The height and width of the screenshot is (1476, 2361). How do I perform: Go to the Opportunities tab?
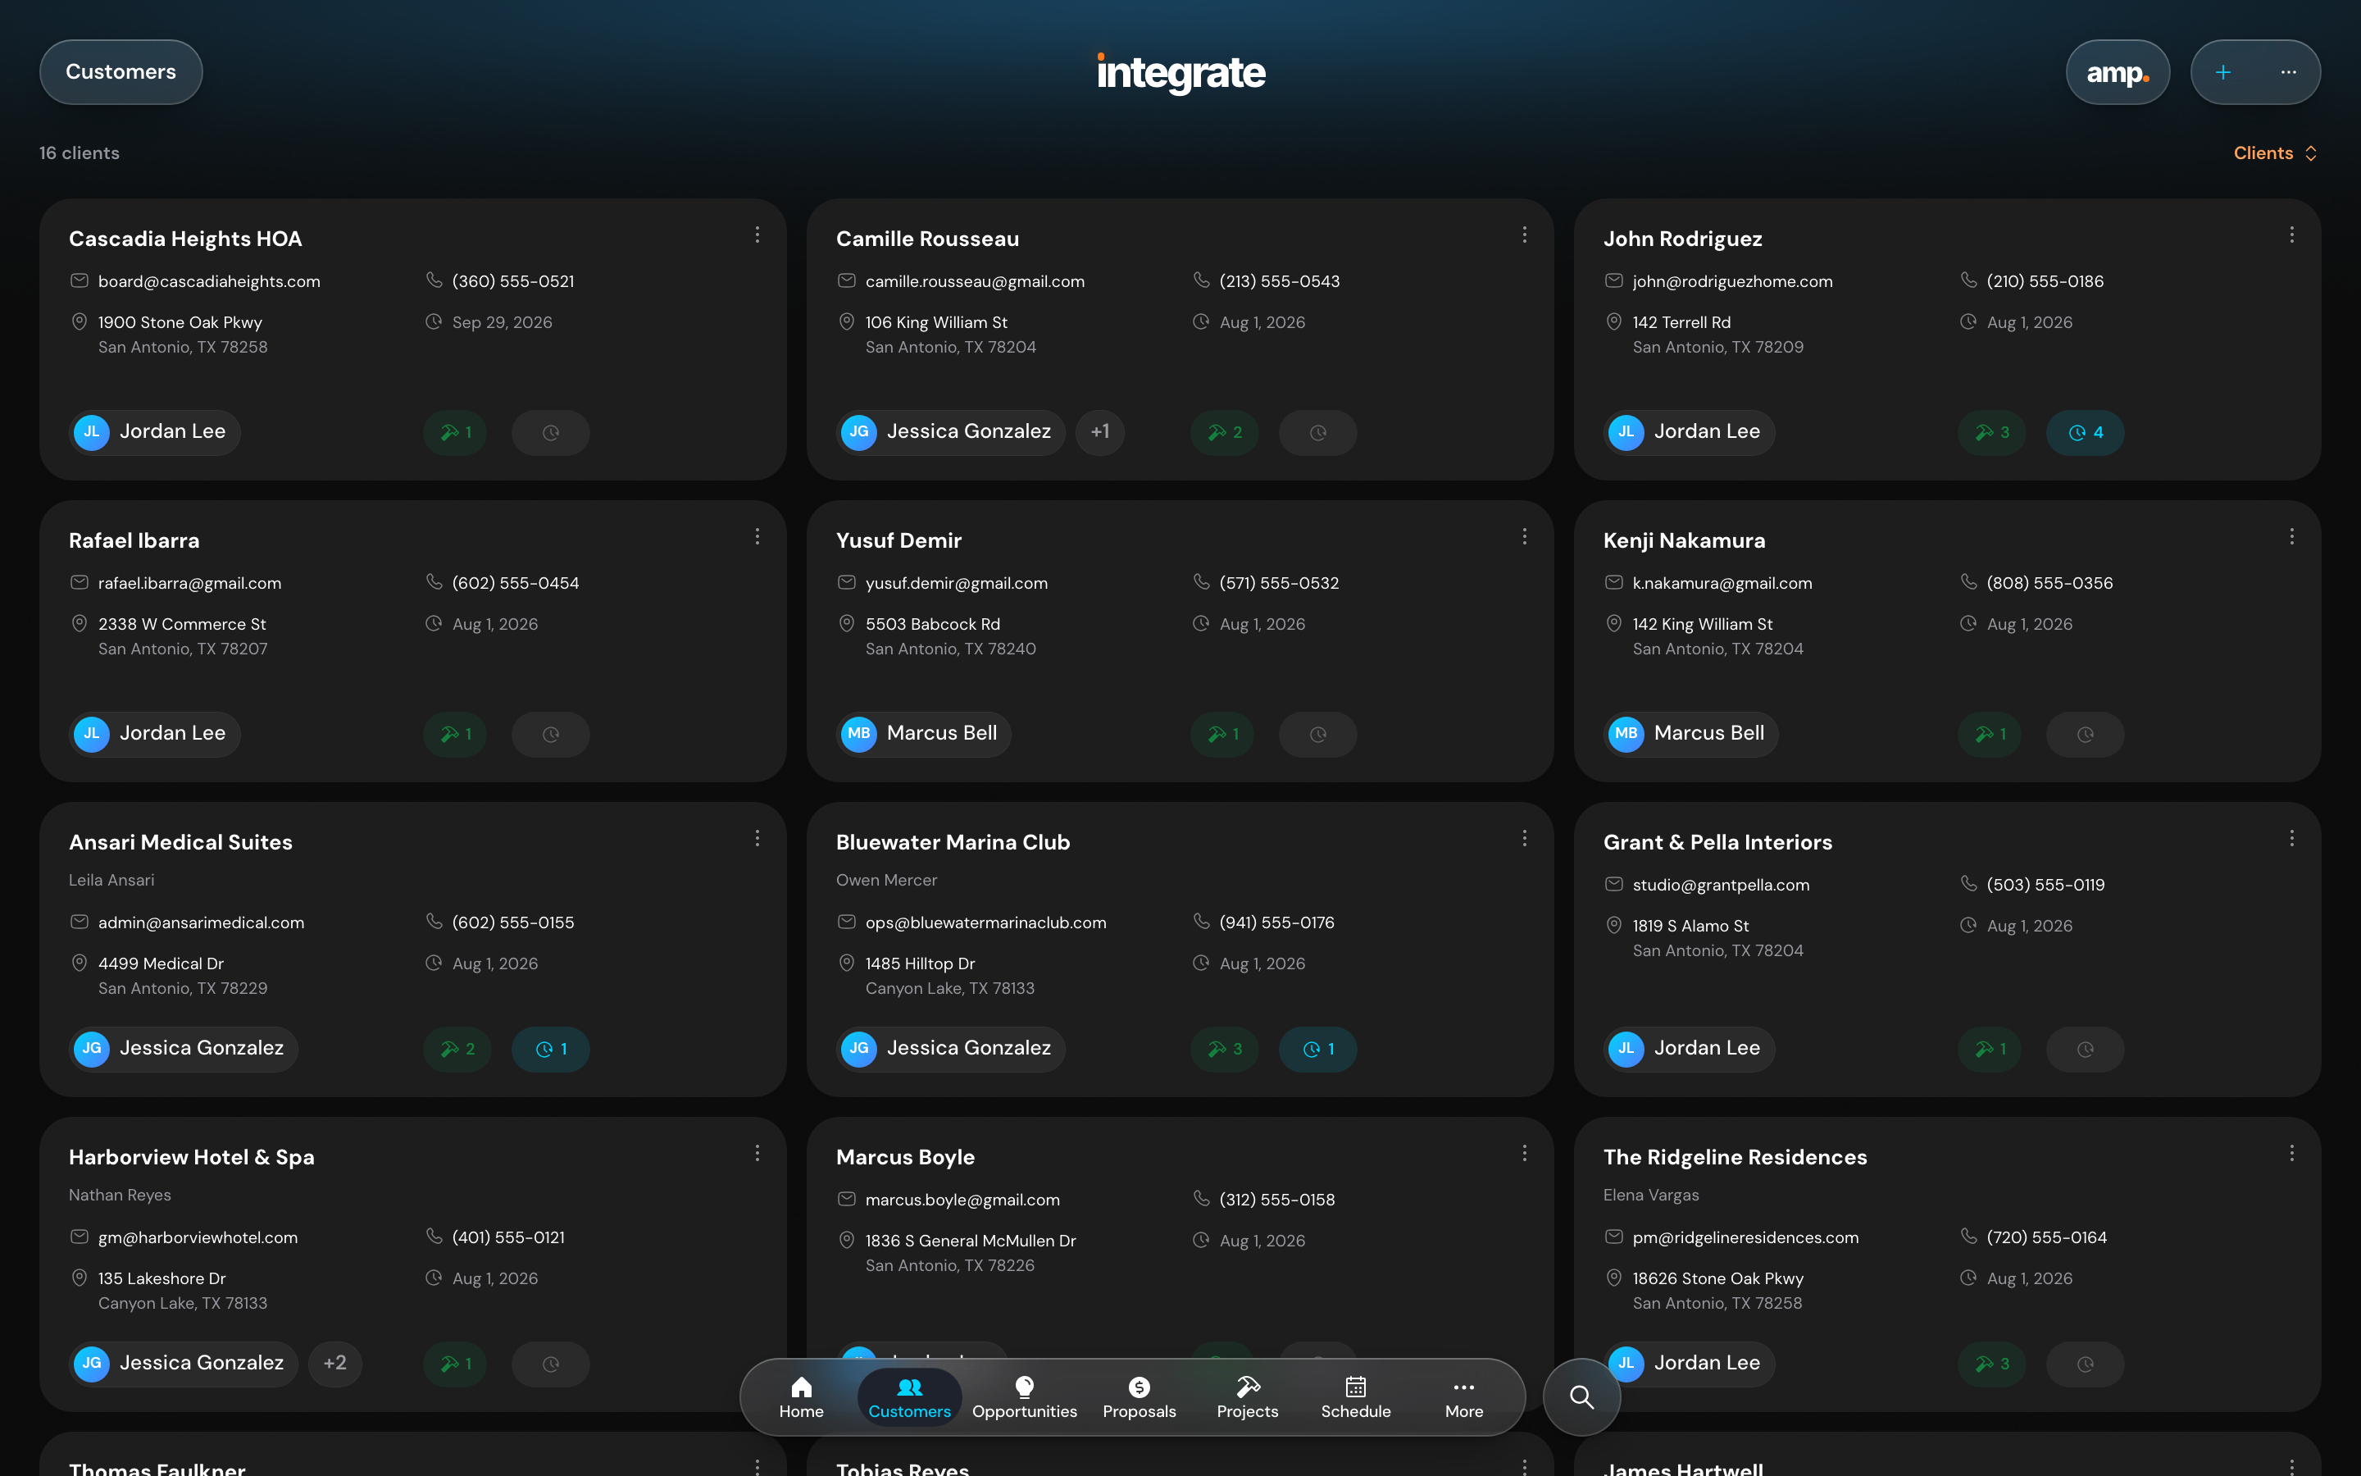(1025, 1397)
